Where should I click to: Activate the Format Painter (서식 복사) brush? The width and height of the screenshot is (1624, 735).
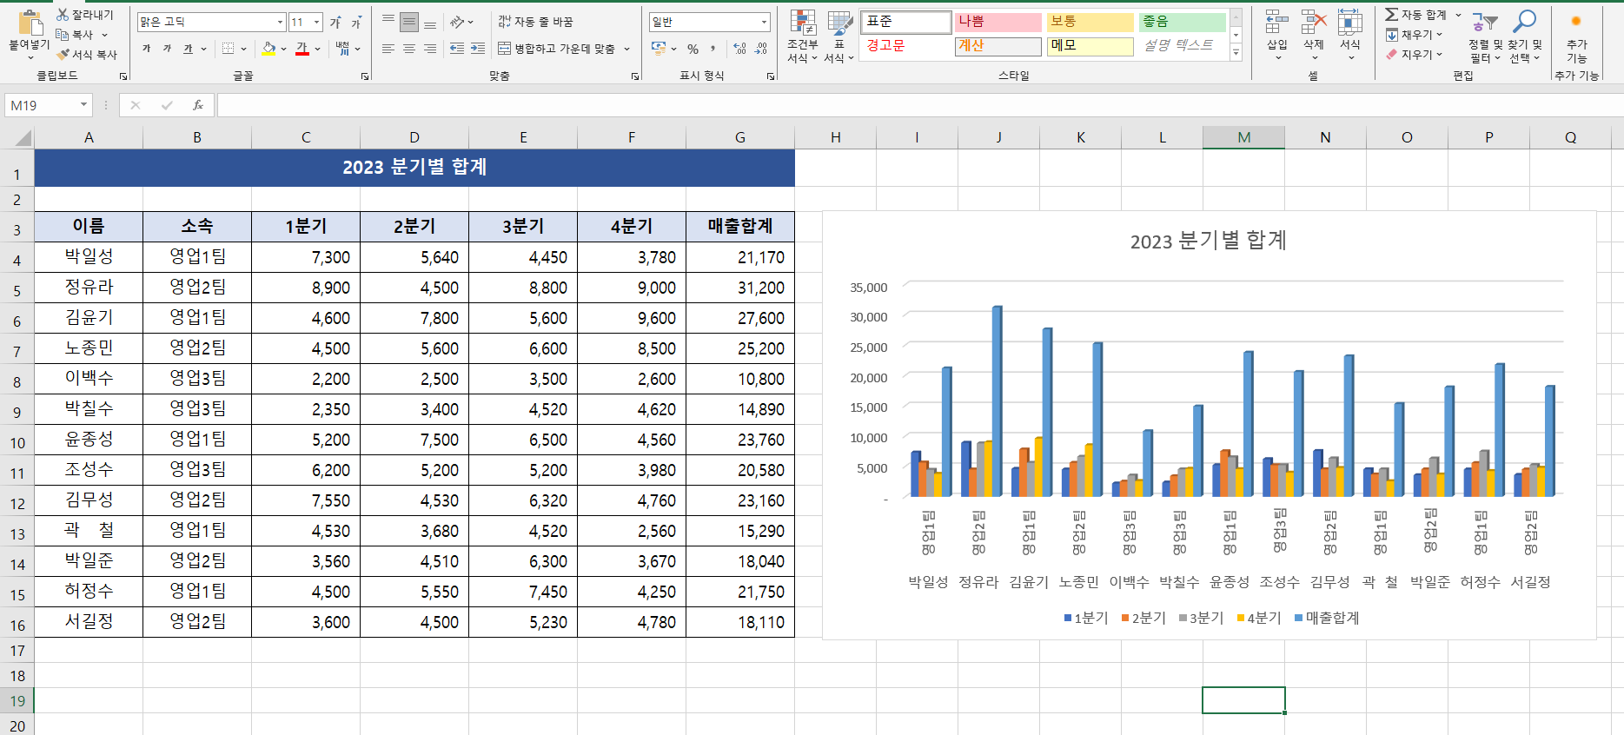(63, 54)
